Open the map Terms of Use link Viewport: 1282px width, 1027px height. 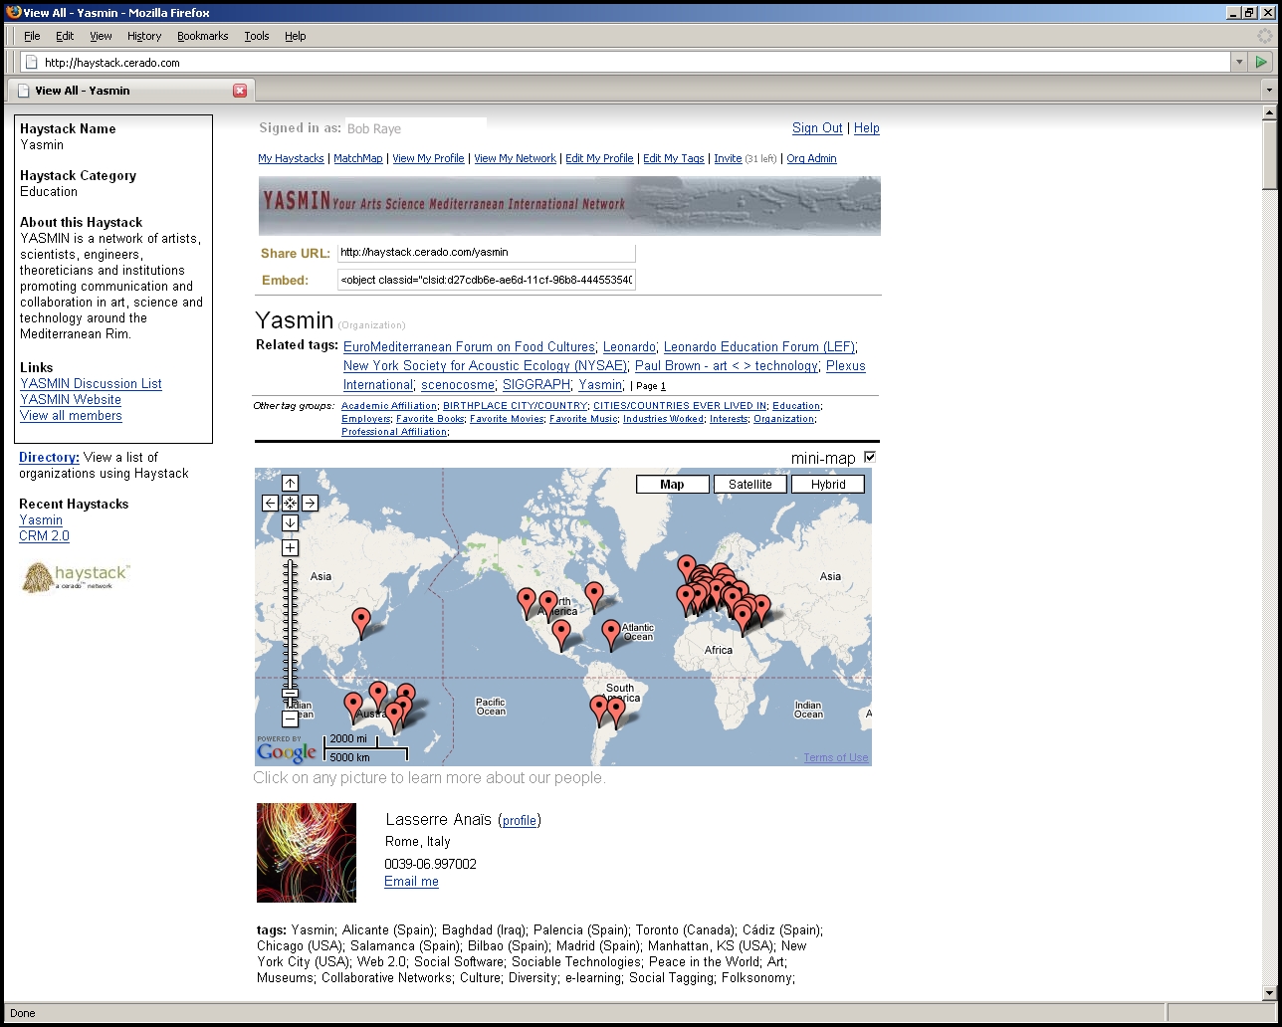(x=836, y=758)
